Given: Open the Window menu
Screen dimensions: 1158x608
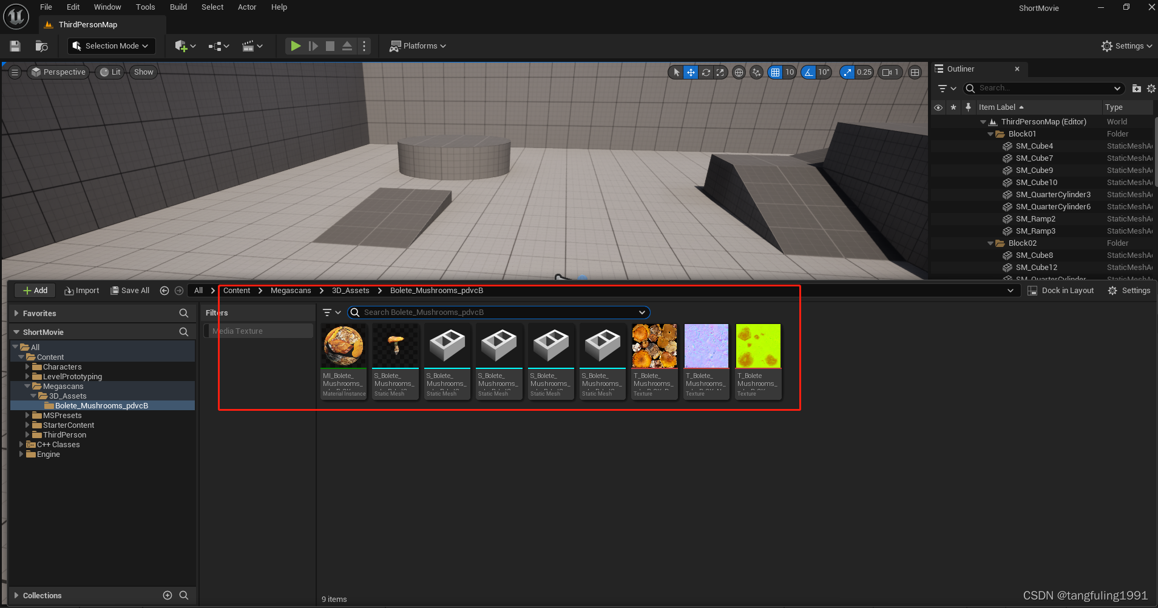Looking at the screenshot, I should click(107, 7).
